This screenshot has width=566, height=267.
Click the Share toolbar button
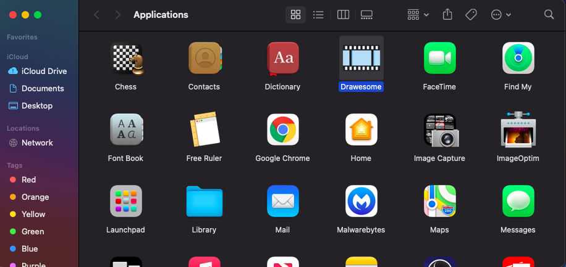click(x=447, y=15)
